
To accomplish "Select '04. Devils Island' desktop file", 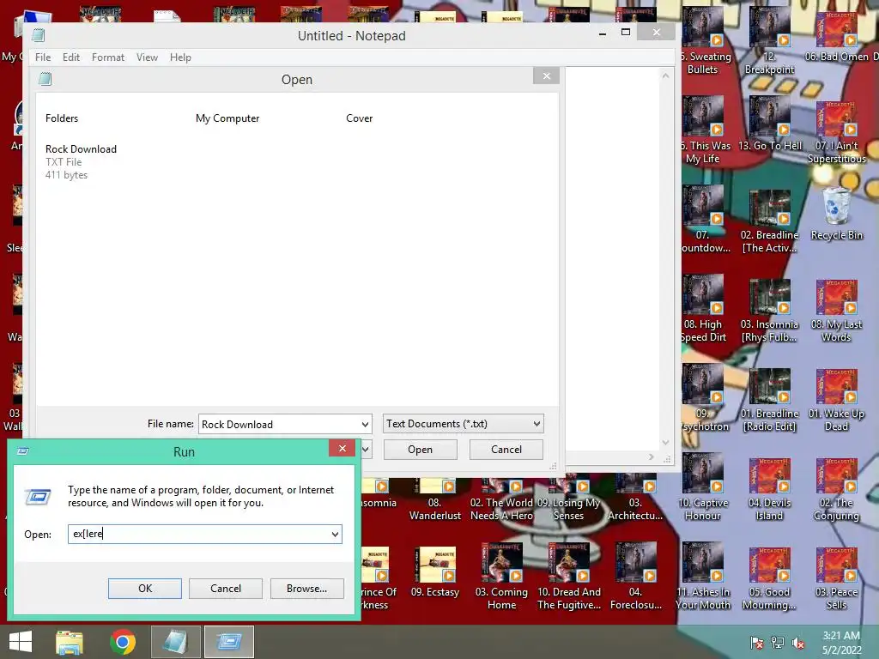I will 770,489.
